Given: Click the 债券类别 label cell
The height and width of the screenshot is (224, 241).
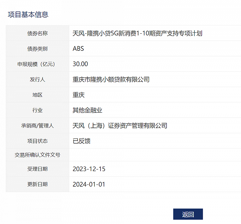Looking at the screenshot, I should (38, 49).
